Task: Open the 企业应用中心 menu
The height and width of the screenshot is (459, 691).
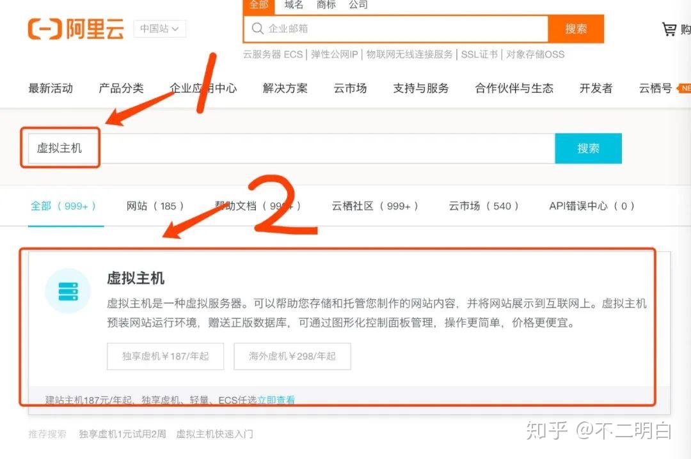Action: 203,88
